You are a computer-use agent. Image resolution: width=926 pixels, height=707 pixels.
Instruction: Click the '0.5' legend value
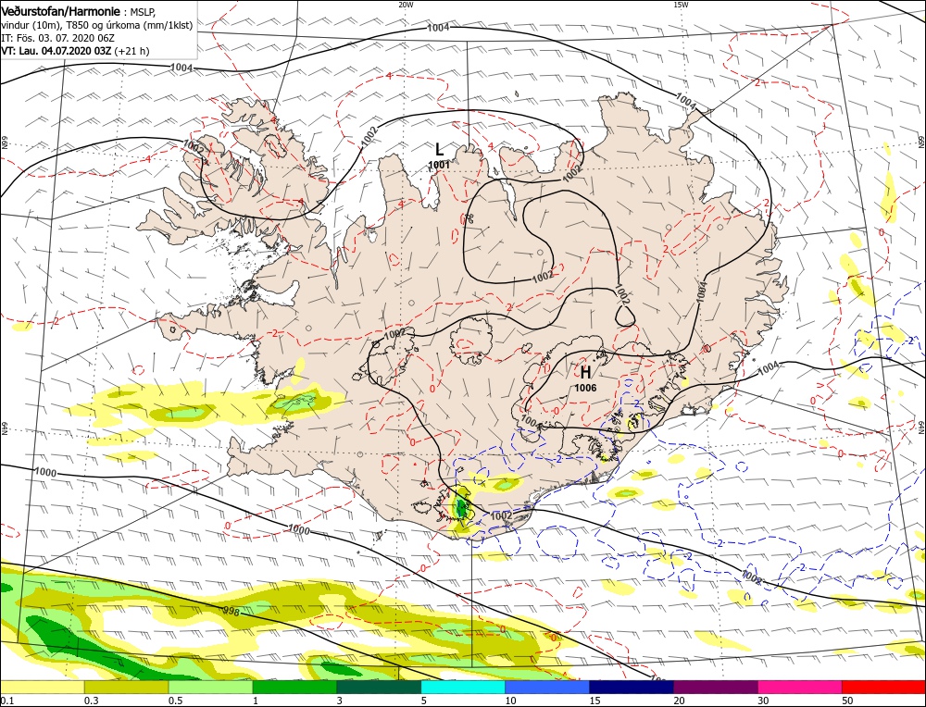click(176, 701)
